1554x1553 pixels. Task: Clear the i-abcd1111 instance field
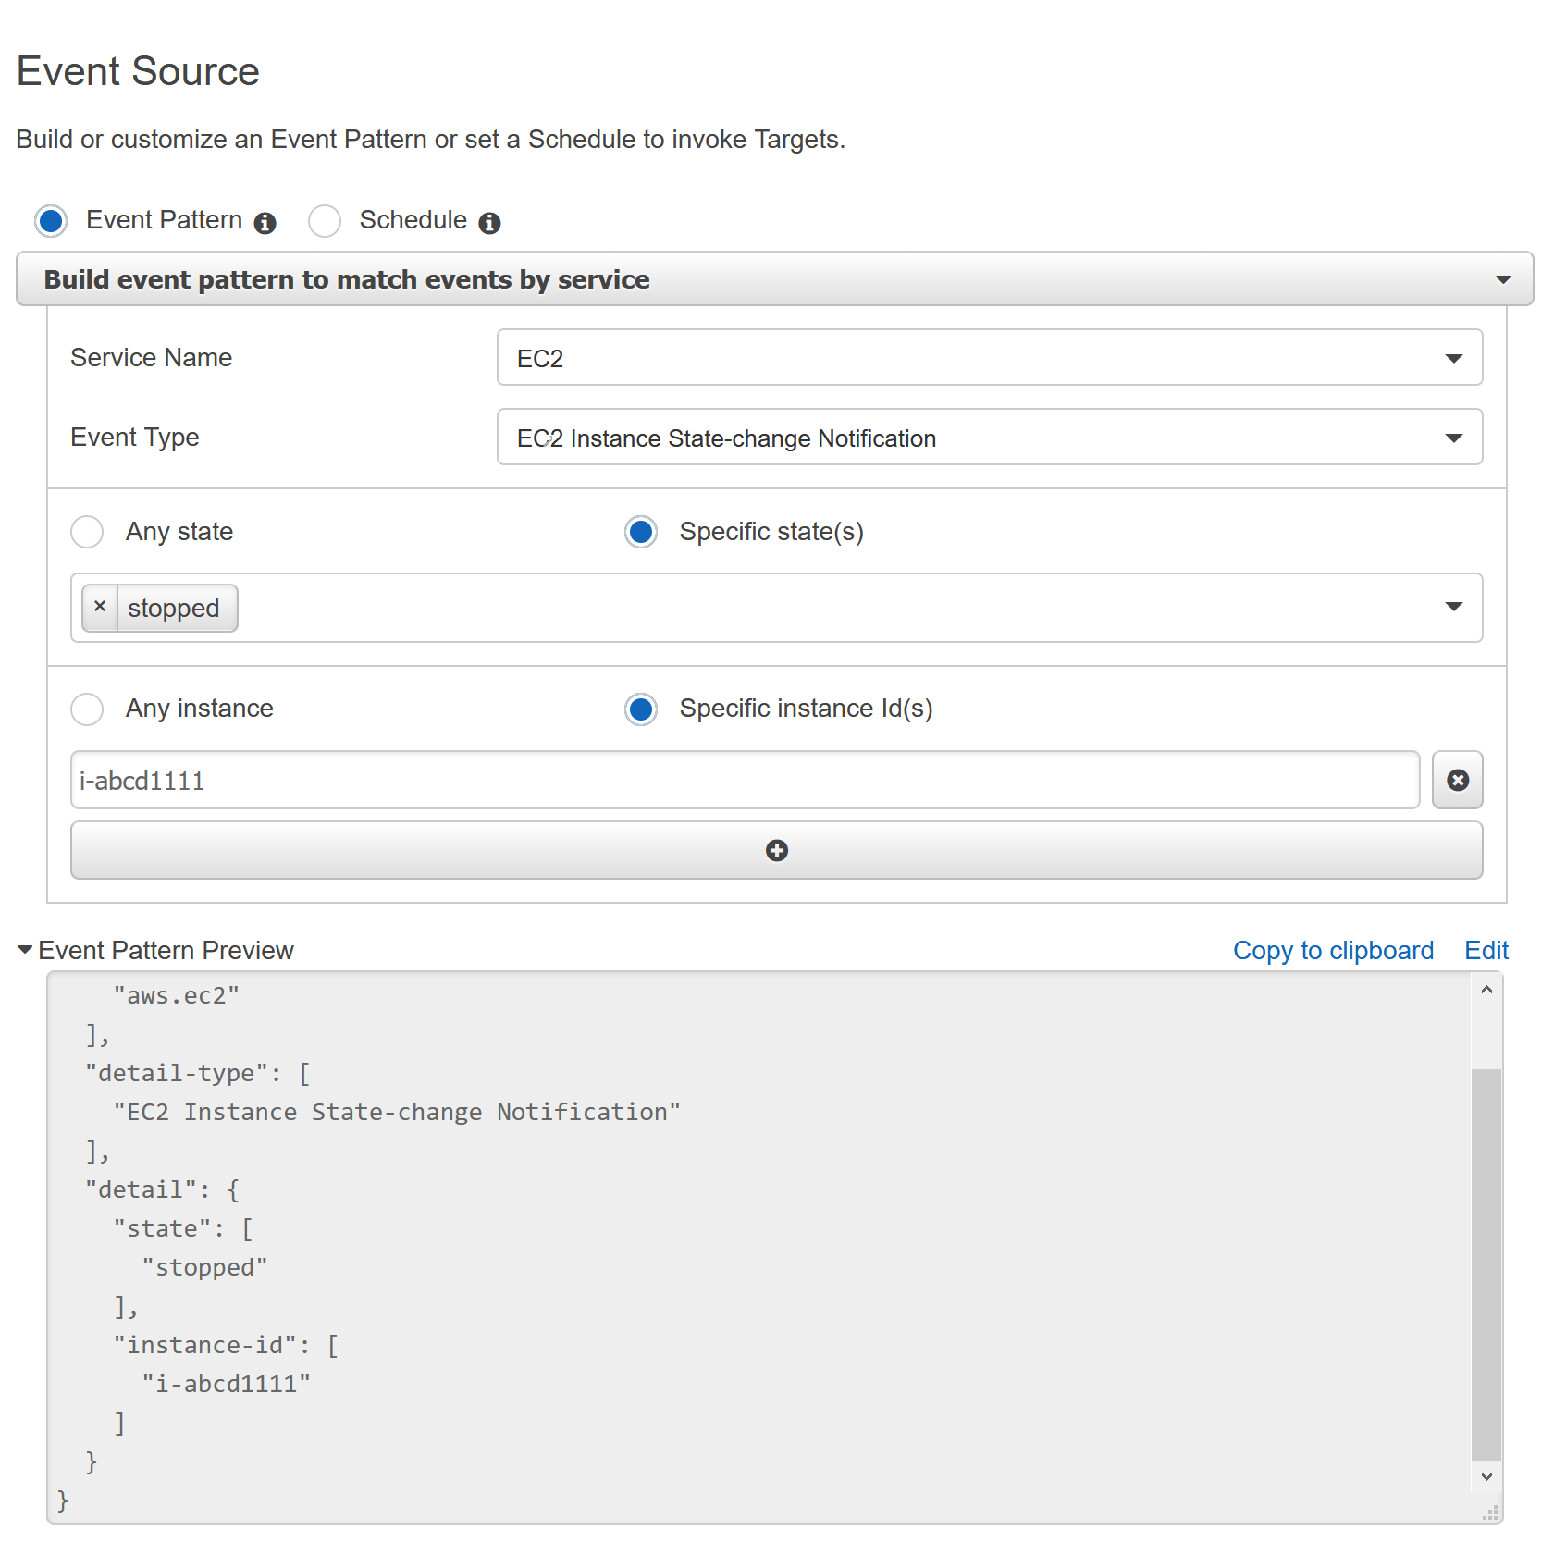coord(1458,780)
